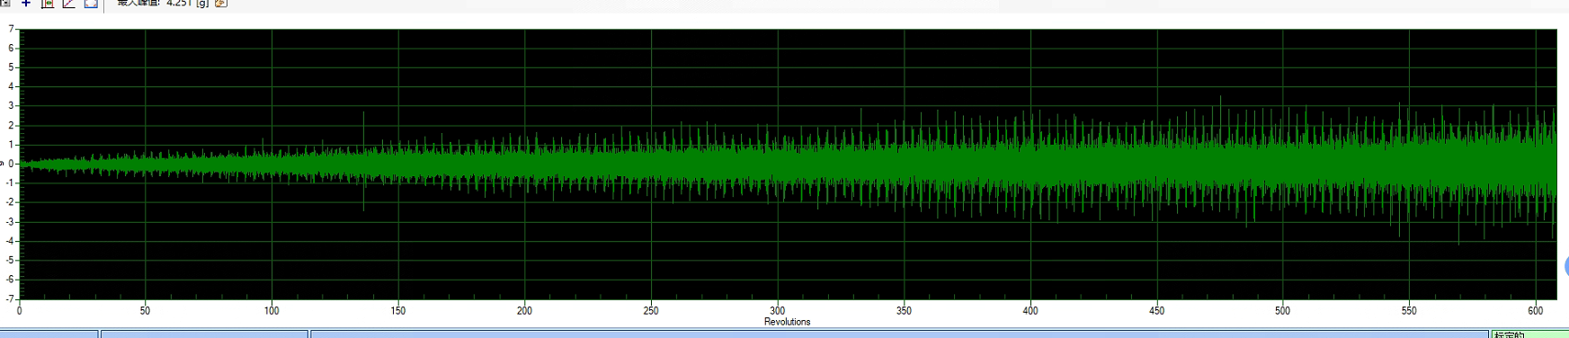Open the green status panel at bottom right
The height and width of the screenshot is (338, 1569).
click(x=1529, y=334)
